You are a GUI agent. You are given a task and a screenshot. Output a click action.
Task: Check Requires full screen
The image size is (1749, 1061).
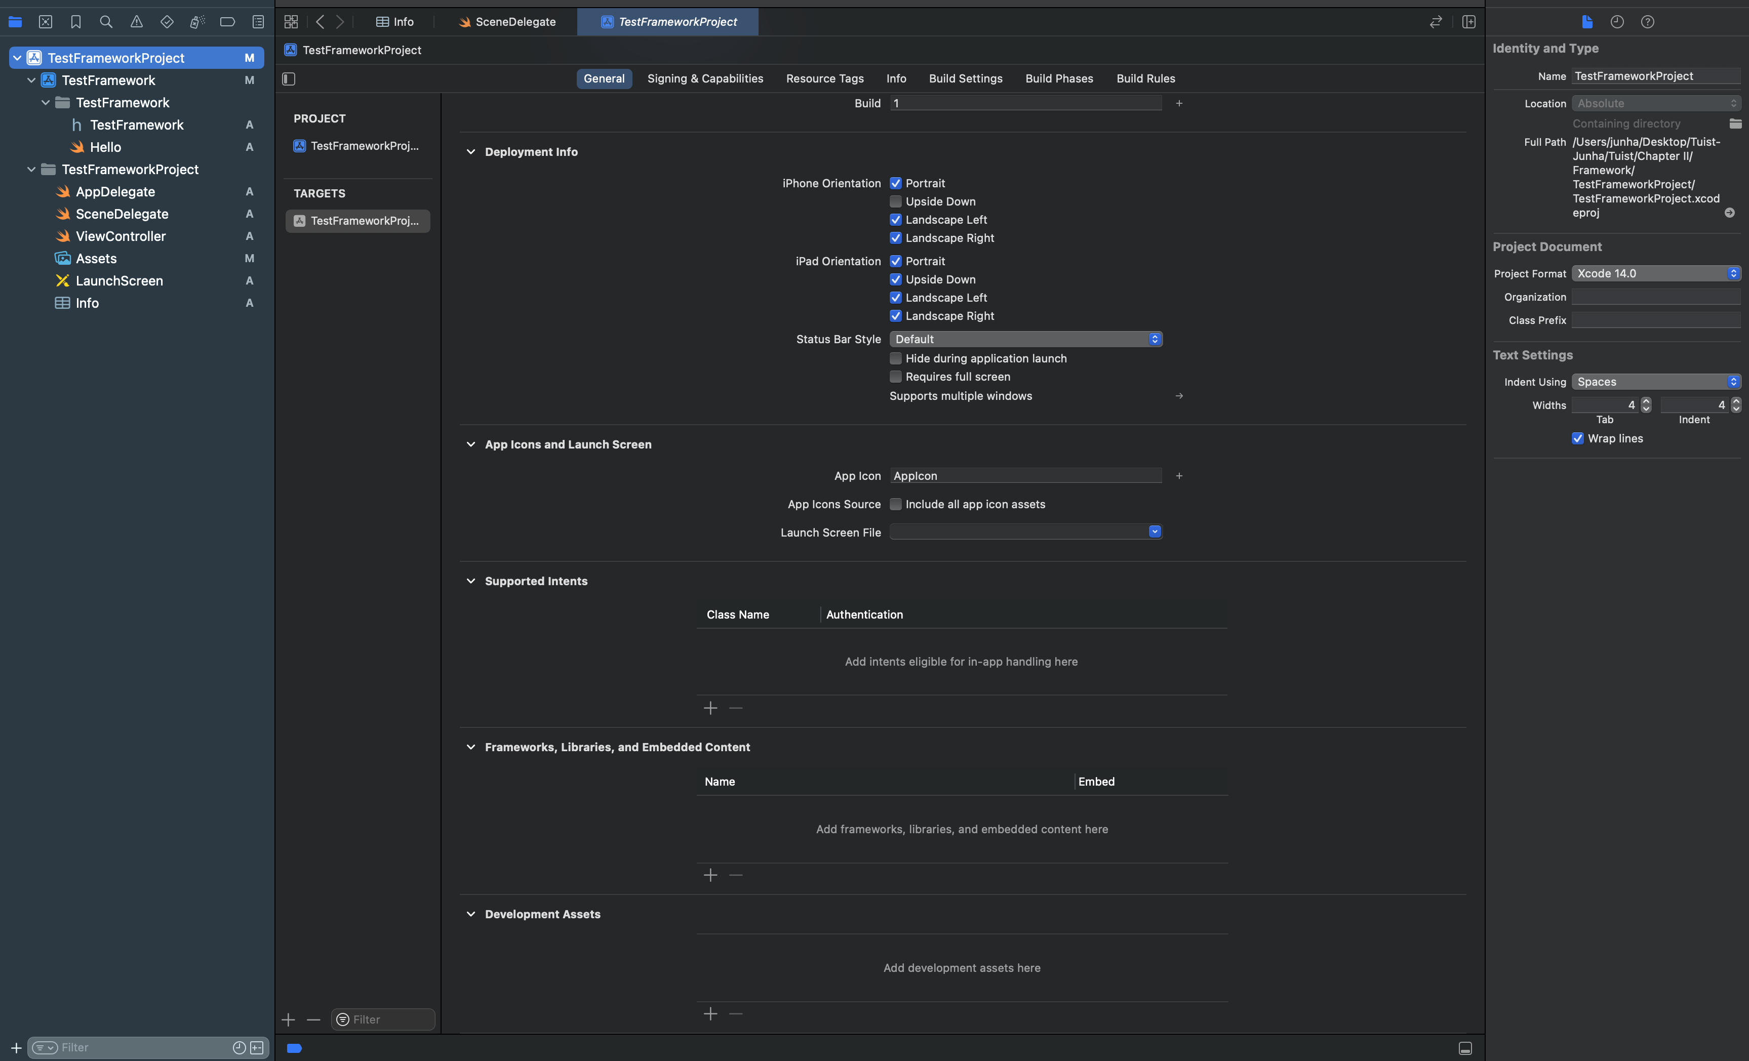click(896, 377)
